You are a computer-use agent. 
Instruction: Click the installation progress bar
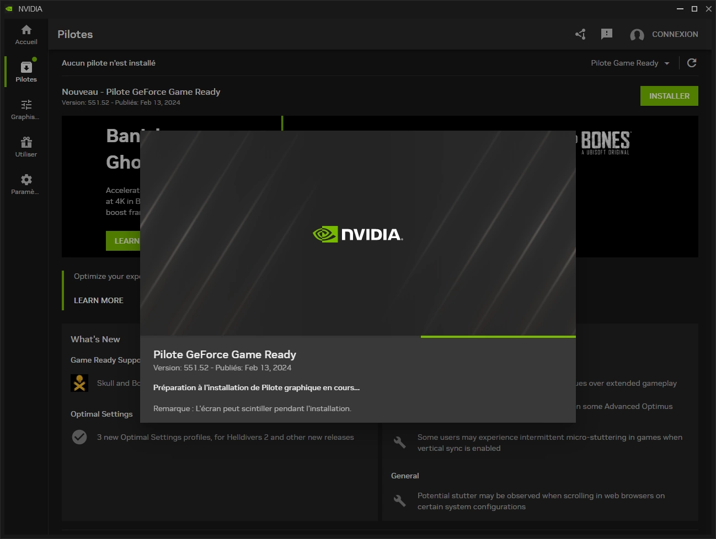(358, 336)
